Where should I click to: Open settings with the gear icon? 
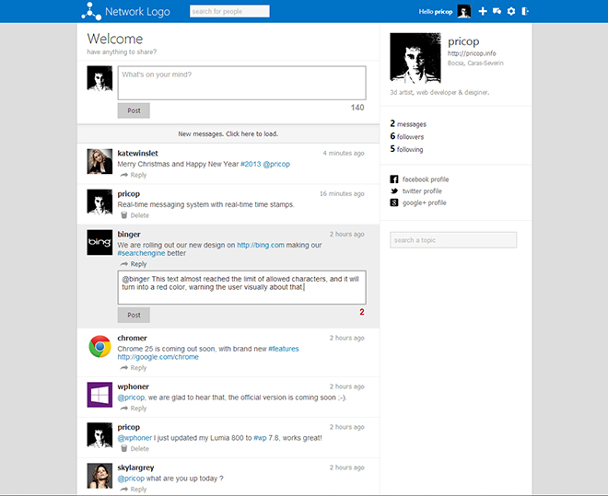tap(510, 11)
